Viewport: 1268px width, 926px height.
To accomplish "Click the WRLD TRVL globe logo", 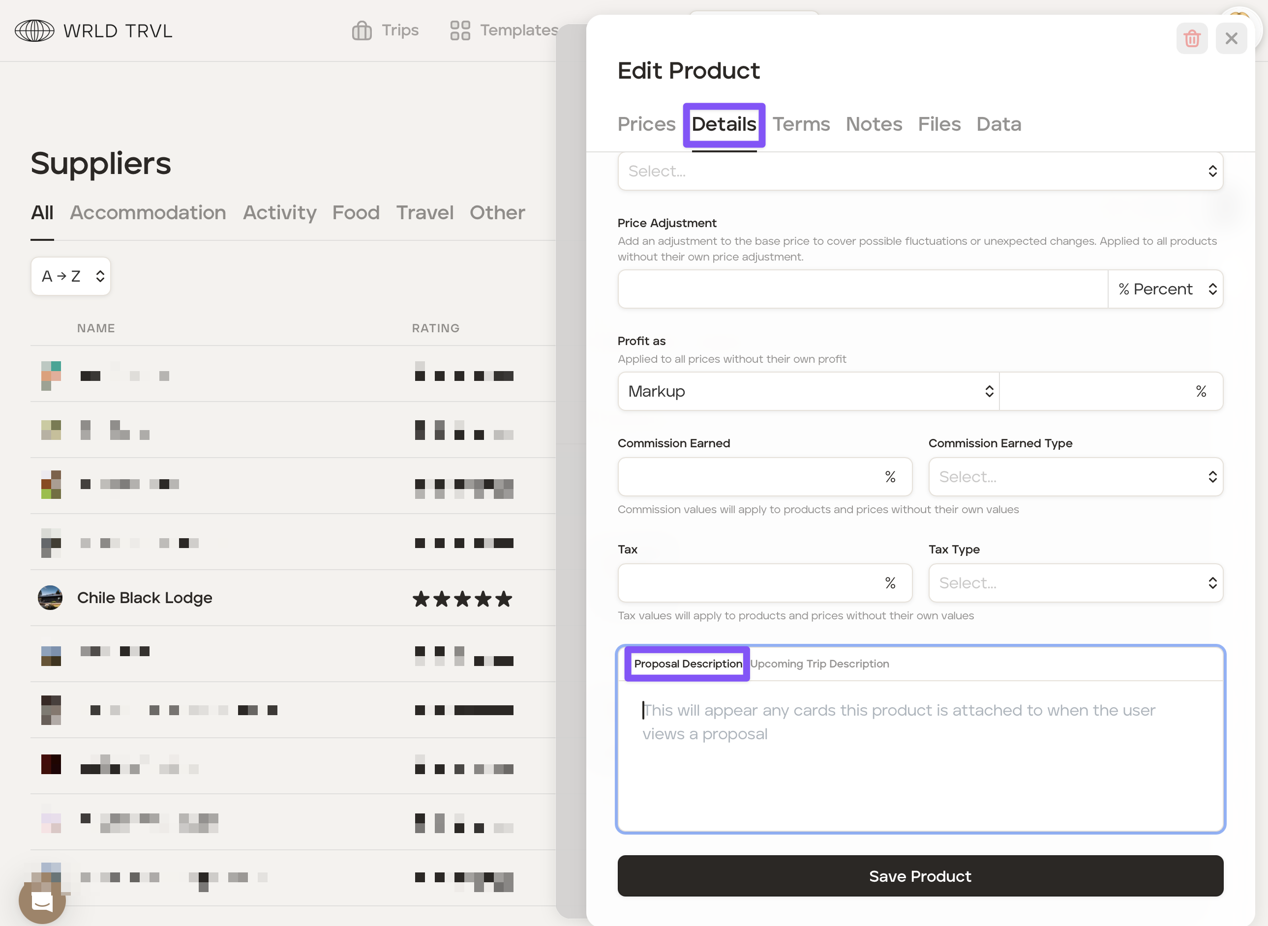I will coord(34,30).
